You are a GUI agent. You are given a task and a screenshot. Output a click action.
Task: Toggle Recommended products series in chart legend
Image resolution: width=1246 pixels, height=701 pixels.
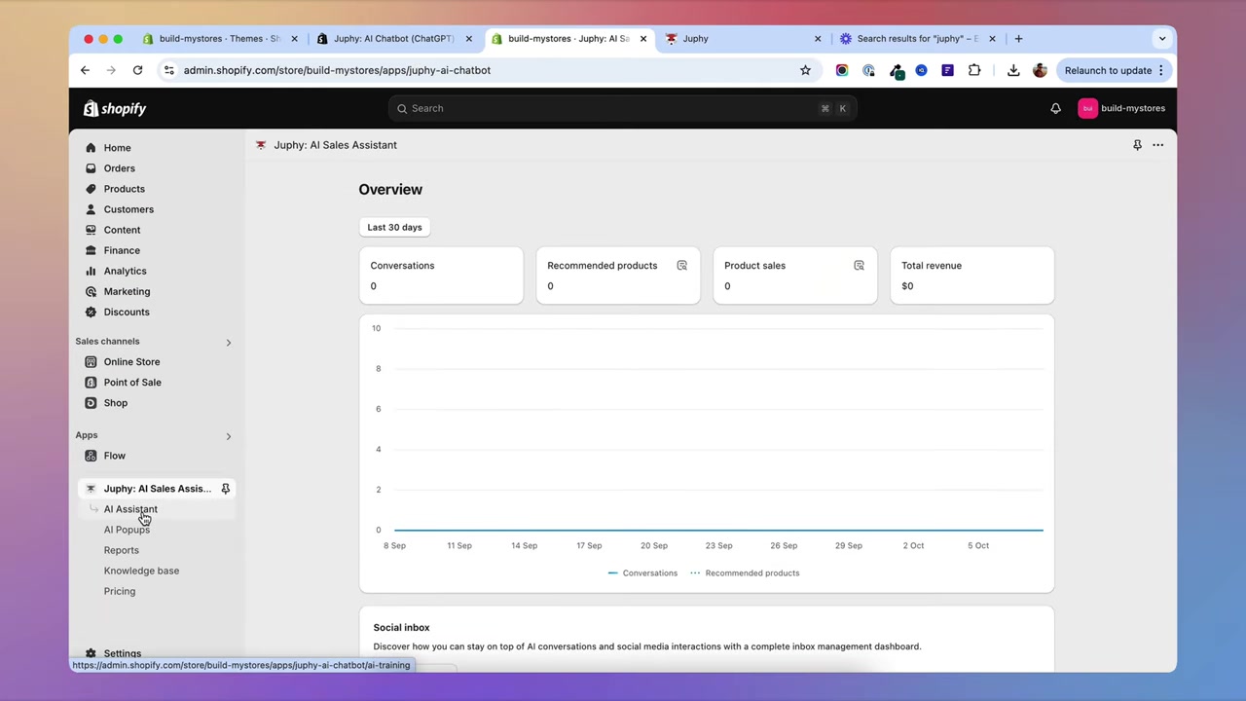pos(745,573)
